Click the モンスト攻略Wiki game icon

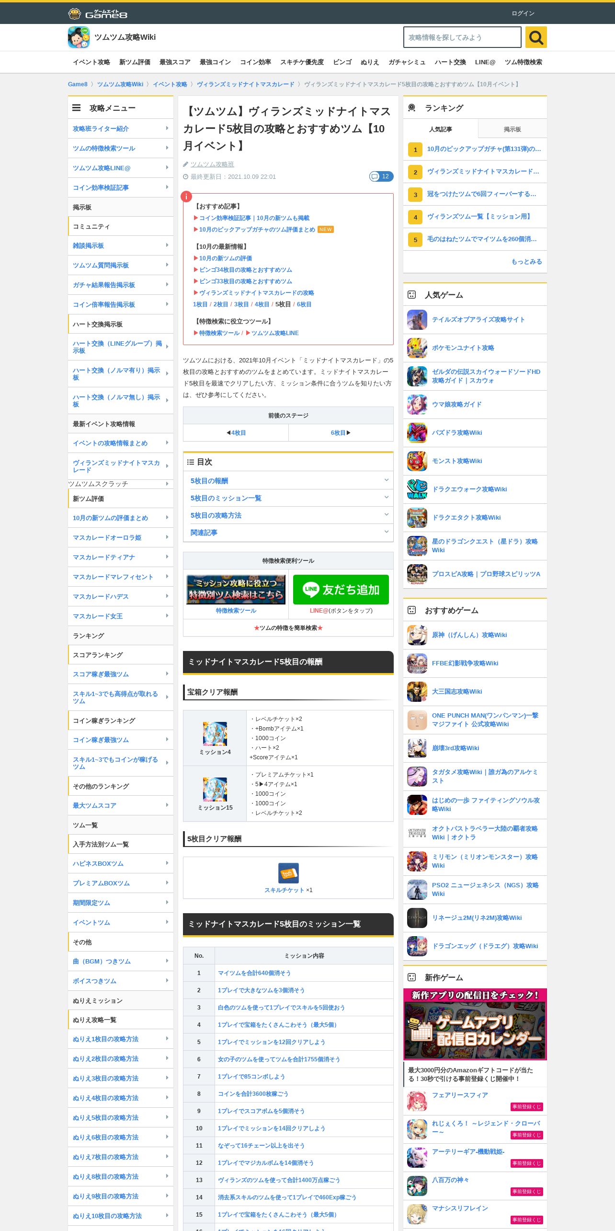point(417,461)
